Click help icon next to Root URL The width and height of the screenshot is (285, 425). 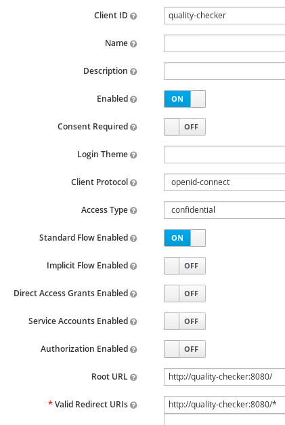click(133, 378)
